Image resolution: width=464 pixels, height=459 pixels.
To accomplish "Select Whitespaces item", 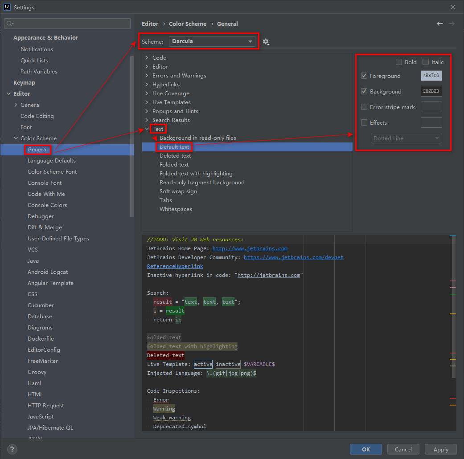I will (176, 209).
